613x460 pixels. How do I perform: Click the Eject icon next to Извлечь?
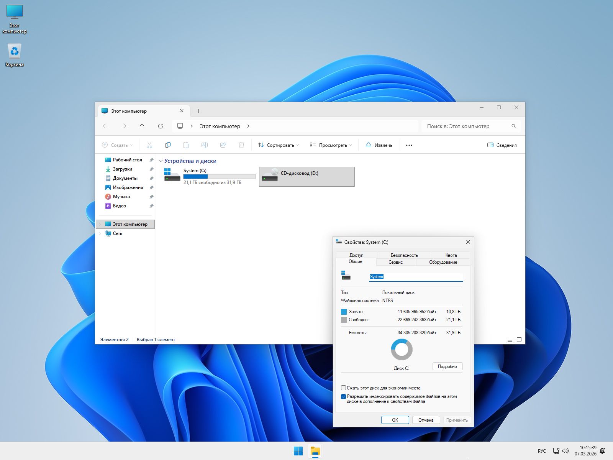(x=368, y=145)
